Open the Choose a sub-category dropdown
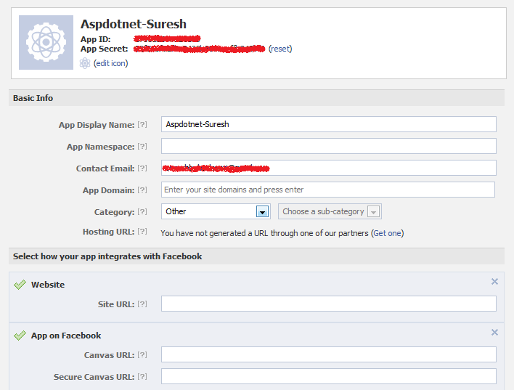The width and height of the screenshot is (514, 390). click(x=330, y=211)
